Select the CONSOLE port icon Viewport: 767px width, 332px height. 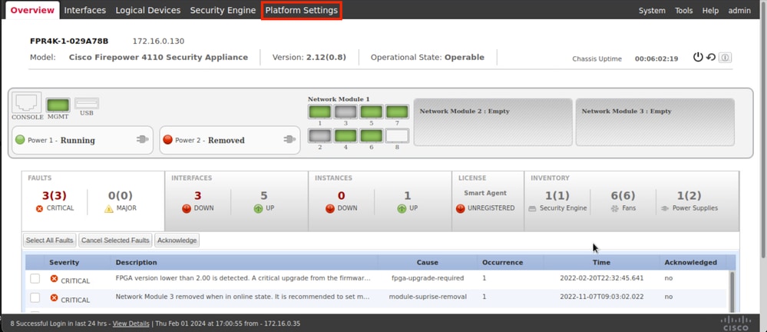[x=26, y=102]
